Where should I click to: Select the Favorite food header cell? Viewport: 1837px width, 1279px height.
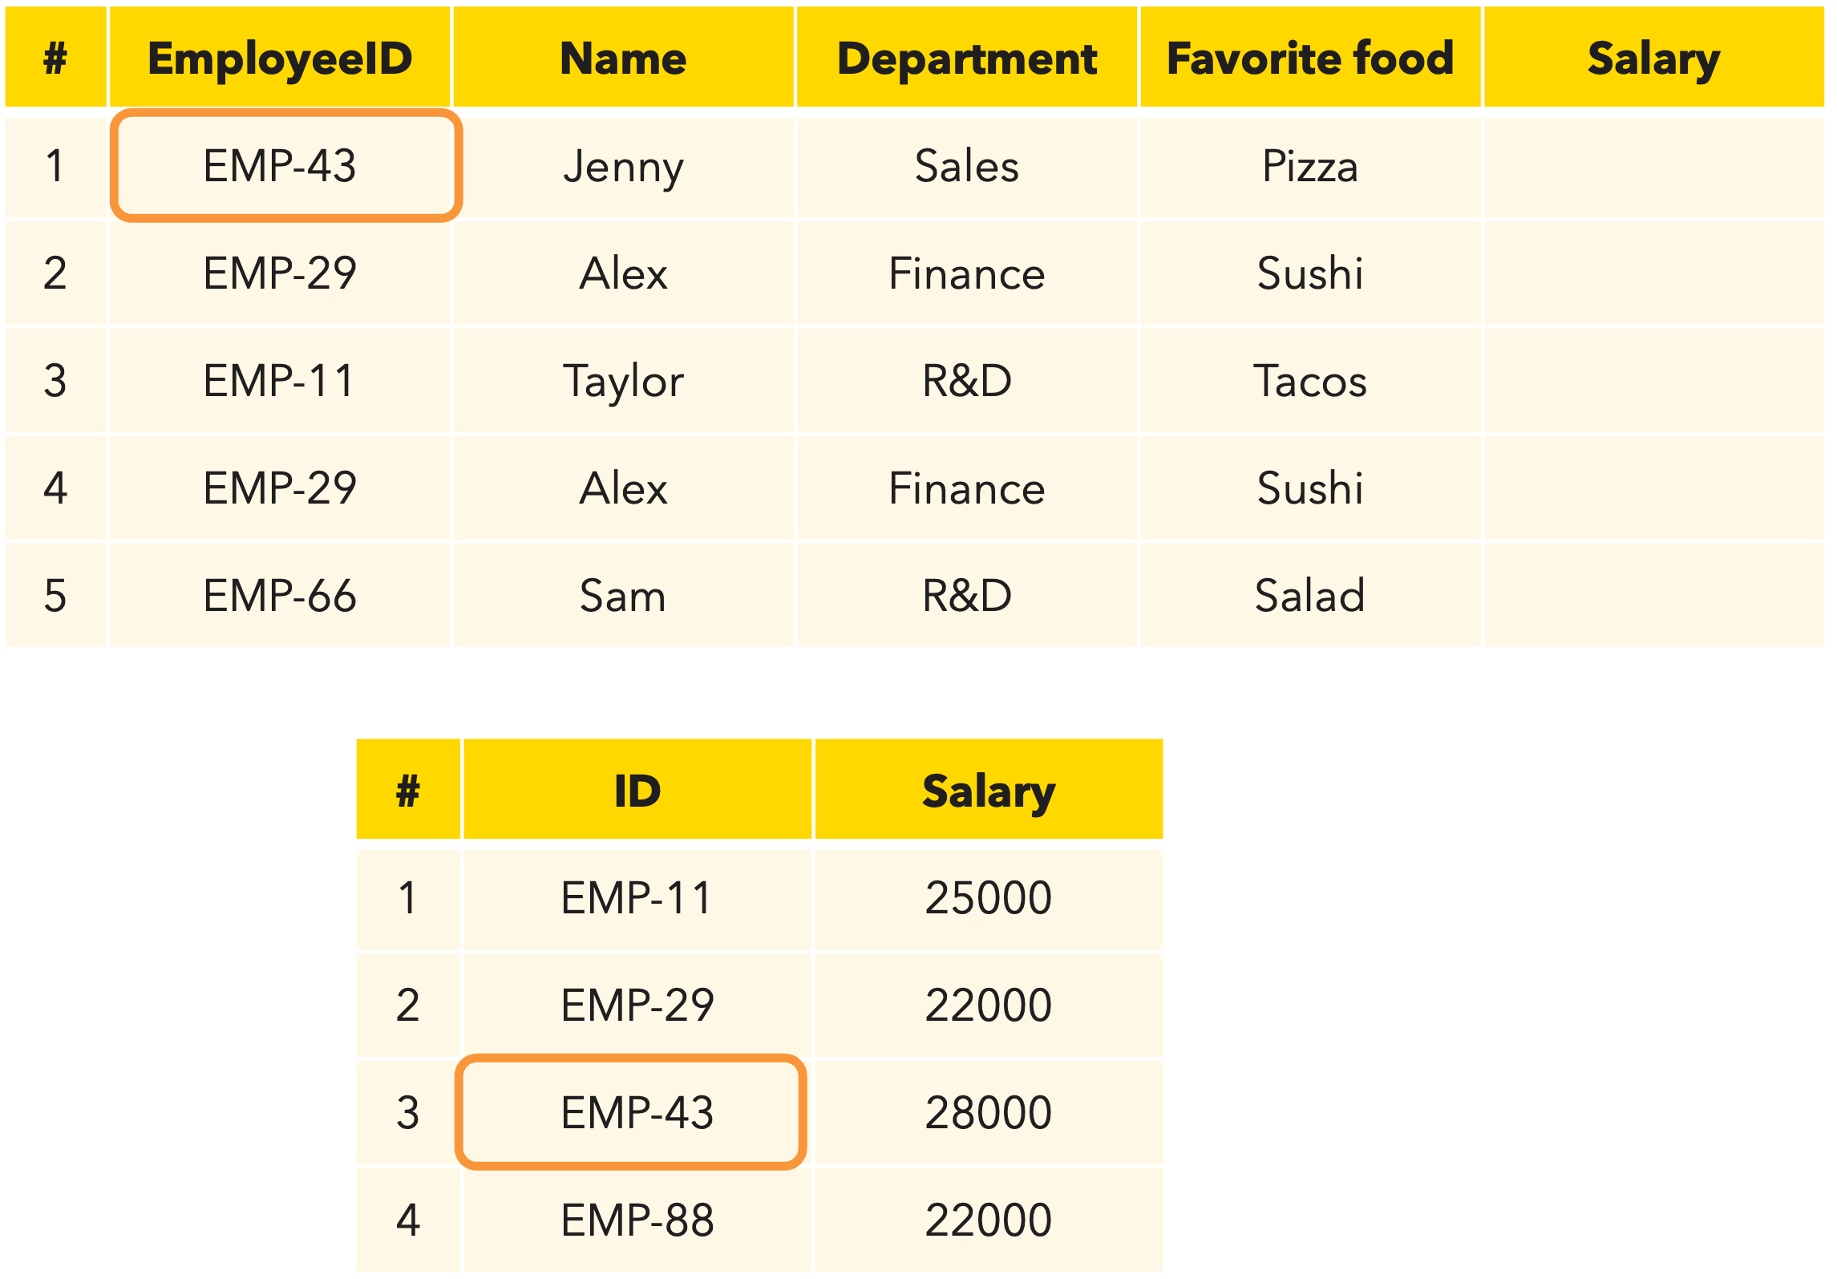coord(1309,57)
